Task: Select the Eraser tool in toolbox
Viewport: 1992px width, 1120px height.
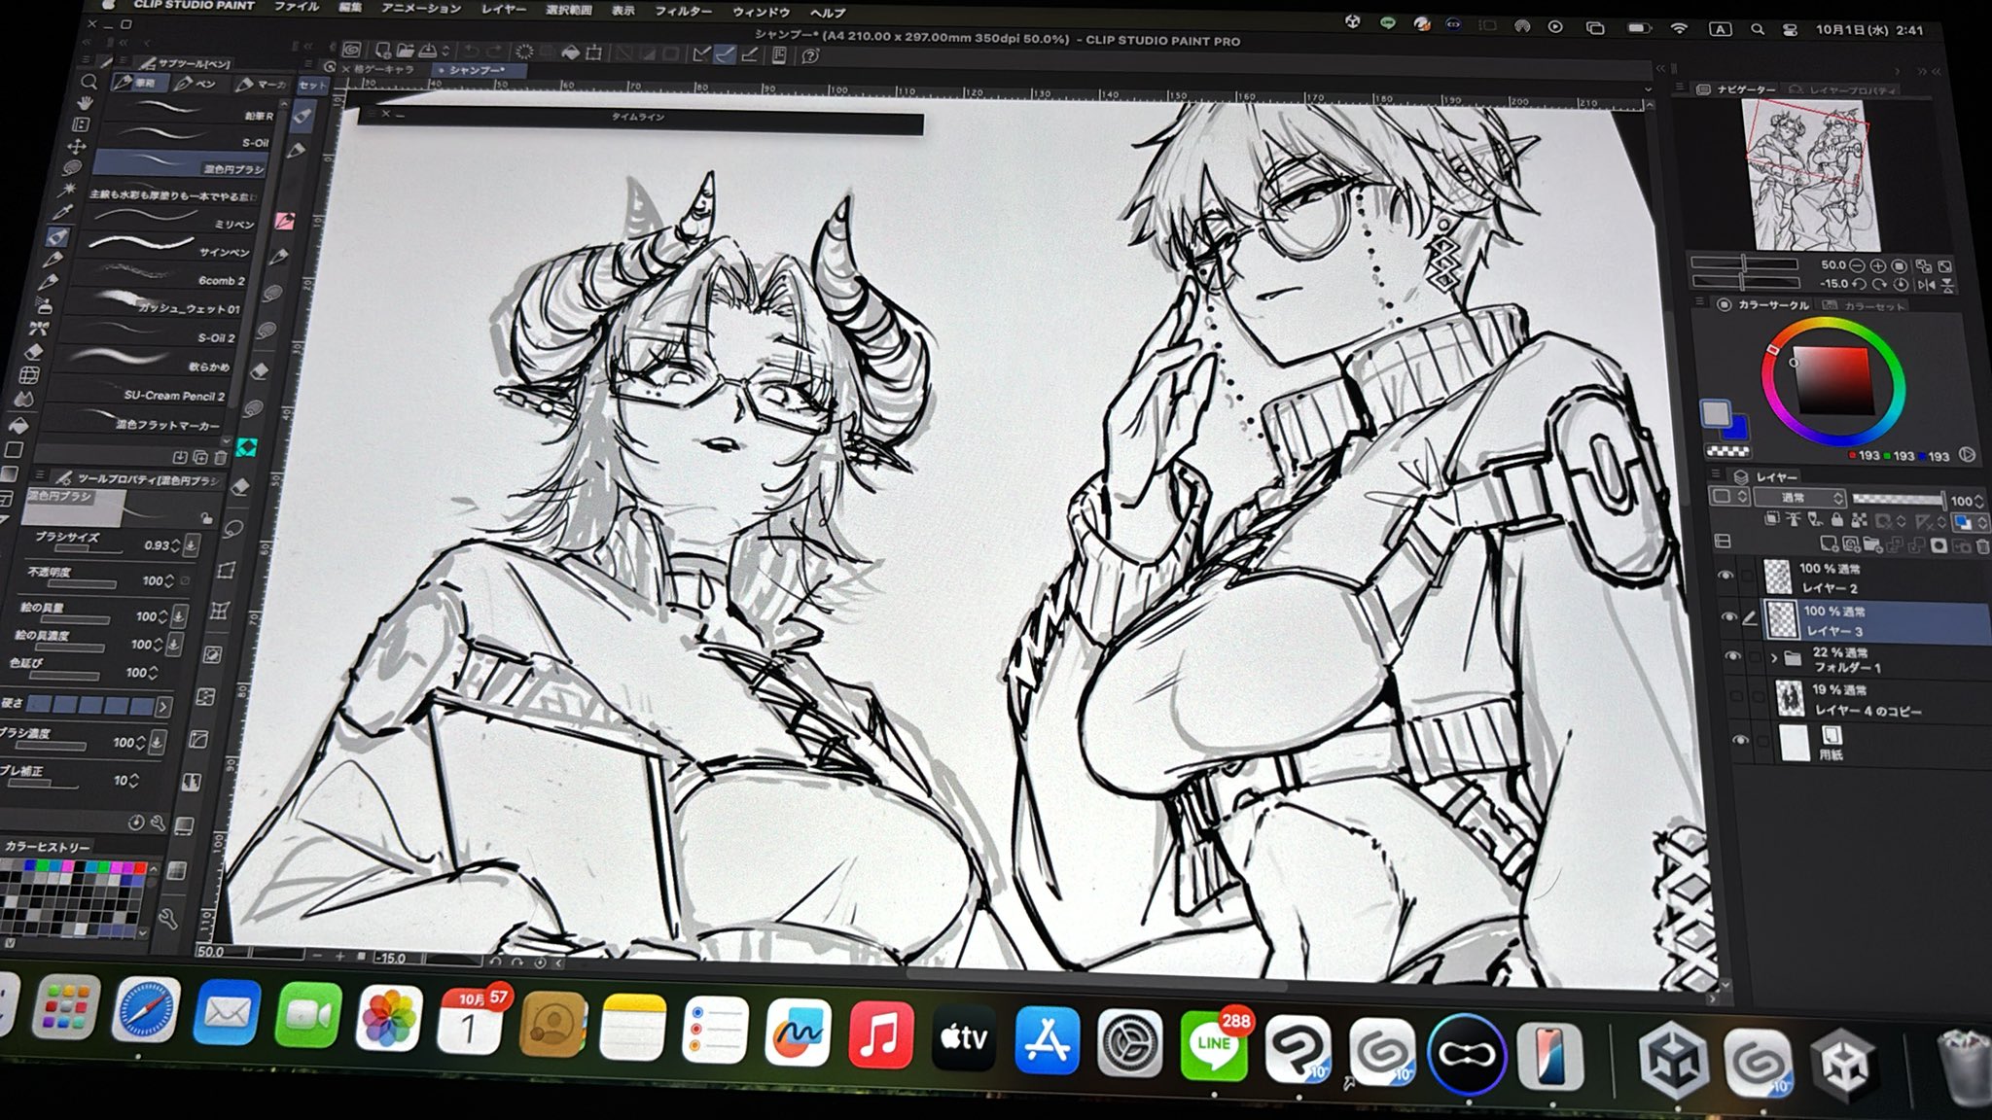Action: pyautogui.click(x=34, y=352)
